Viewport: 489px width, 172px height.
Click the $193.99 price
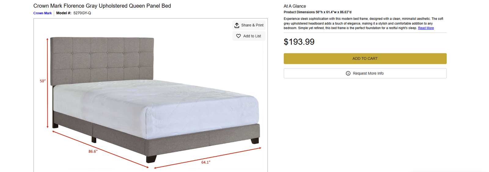(x=299, y=42)
